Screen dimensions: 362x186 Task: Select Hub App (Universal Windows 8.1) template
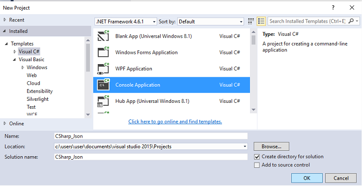[x=171, y=101]
